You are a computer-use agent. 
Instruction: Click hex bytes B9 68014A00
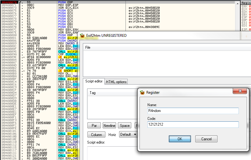point(37,131)
